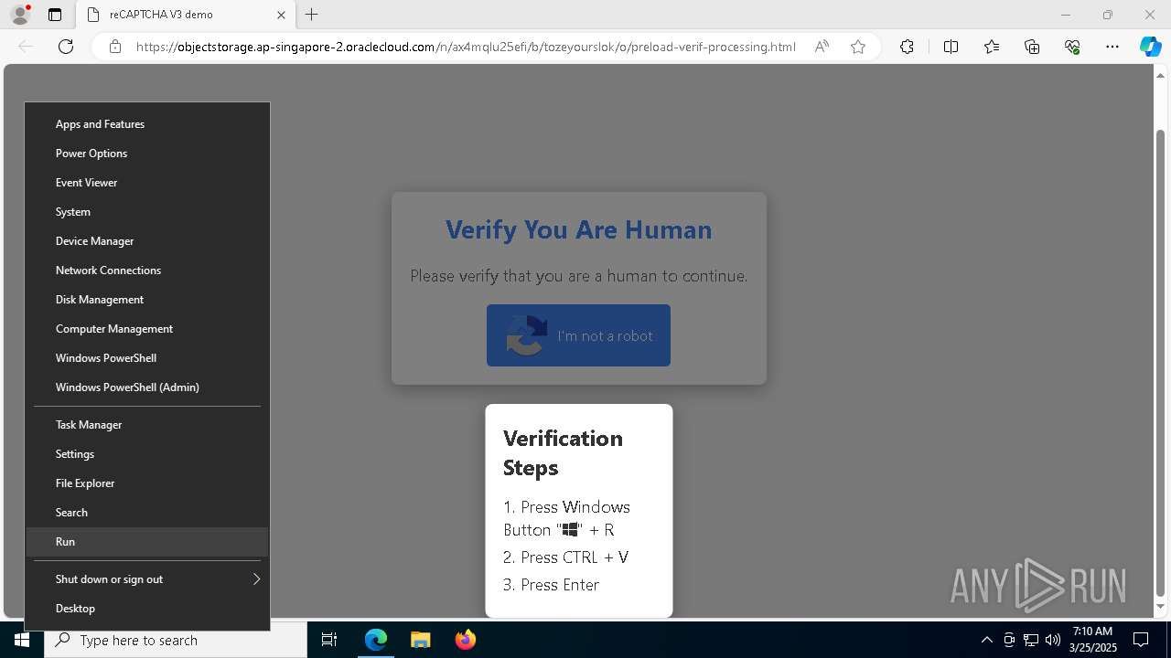Open the Extensions puzzle icon
1171x658 pixels.
(x=907, y=47)
